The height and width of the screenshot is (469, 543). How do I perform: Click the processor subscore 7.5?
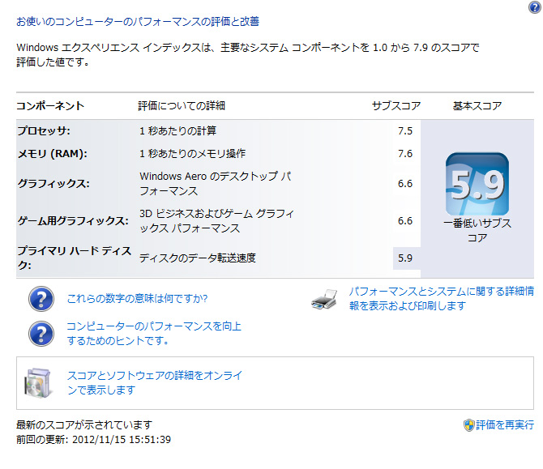click(x=405, y=131)
